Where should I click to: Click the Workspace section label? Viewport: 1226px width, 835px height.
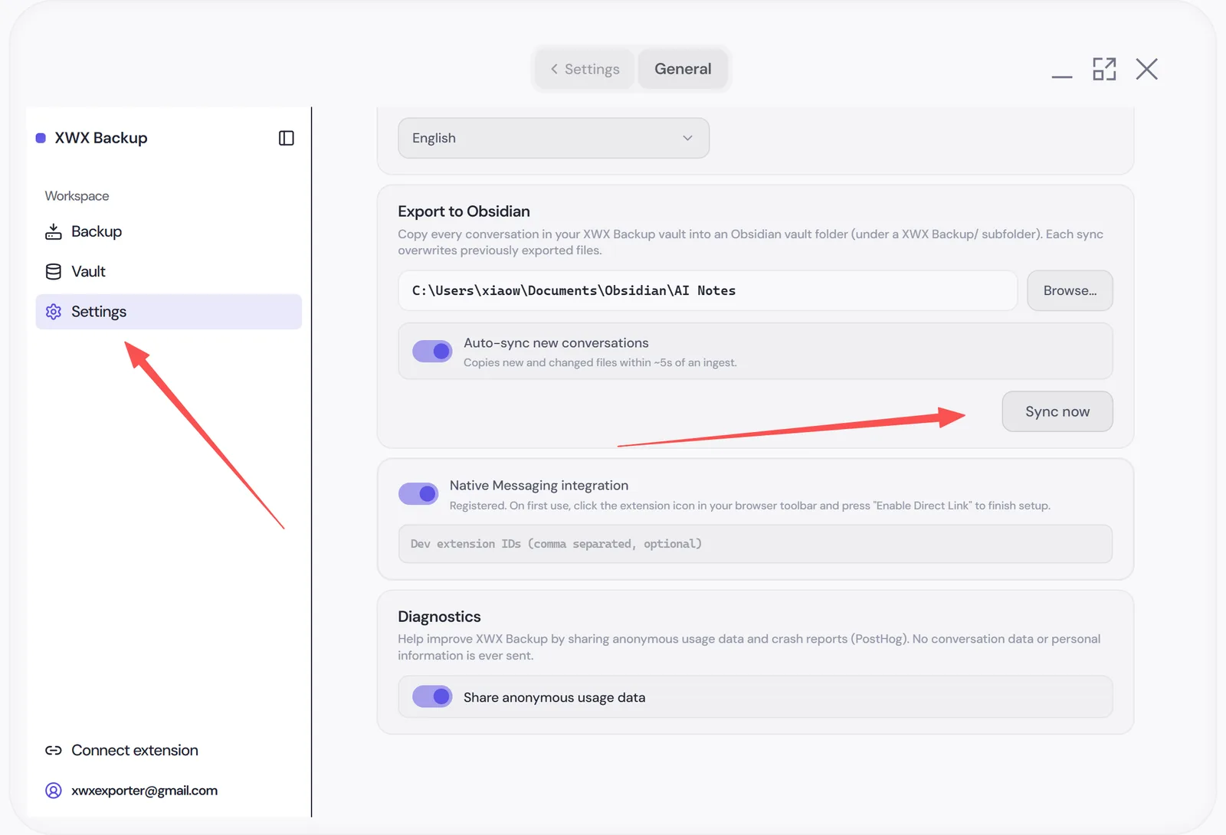77,196
